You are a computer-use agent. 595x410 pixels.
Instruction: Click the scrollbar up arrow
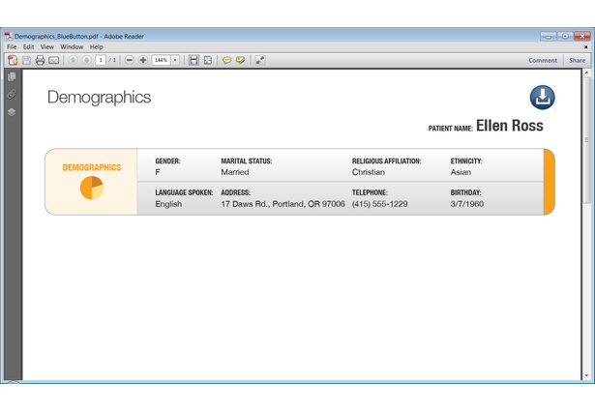click(586, 73)
